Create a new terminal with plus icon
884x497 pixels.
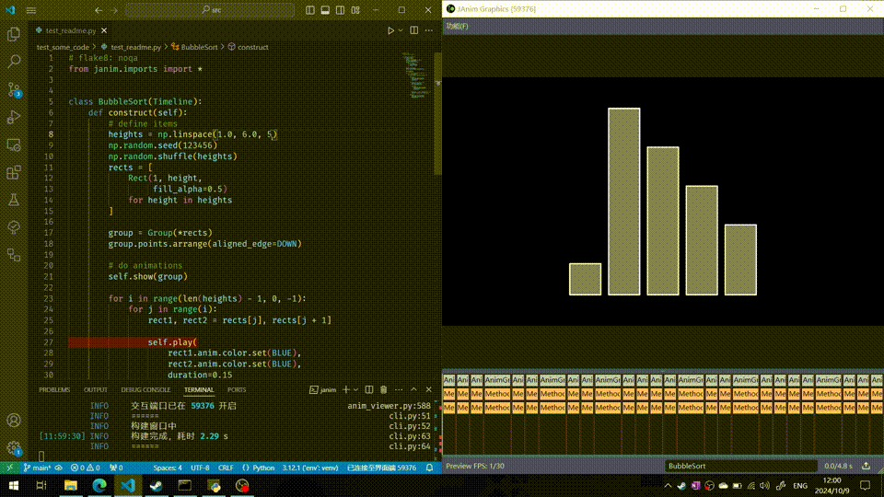[x=345, y=389]
